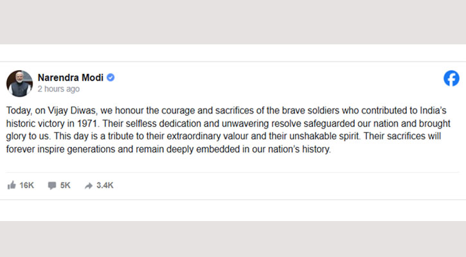Click the blue verified badge

[x=111, y=78]
